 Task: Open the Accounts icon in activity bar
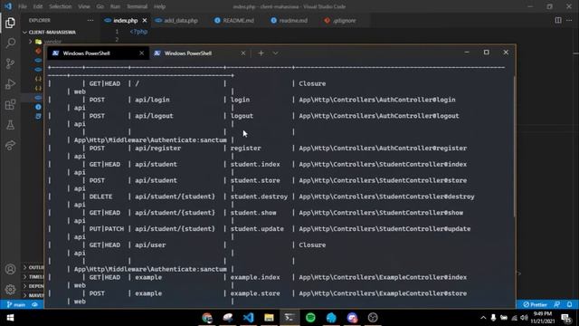(10, 269)
